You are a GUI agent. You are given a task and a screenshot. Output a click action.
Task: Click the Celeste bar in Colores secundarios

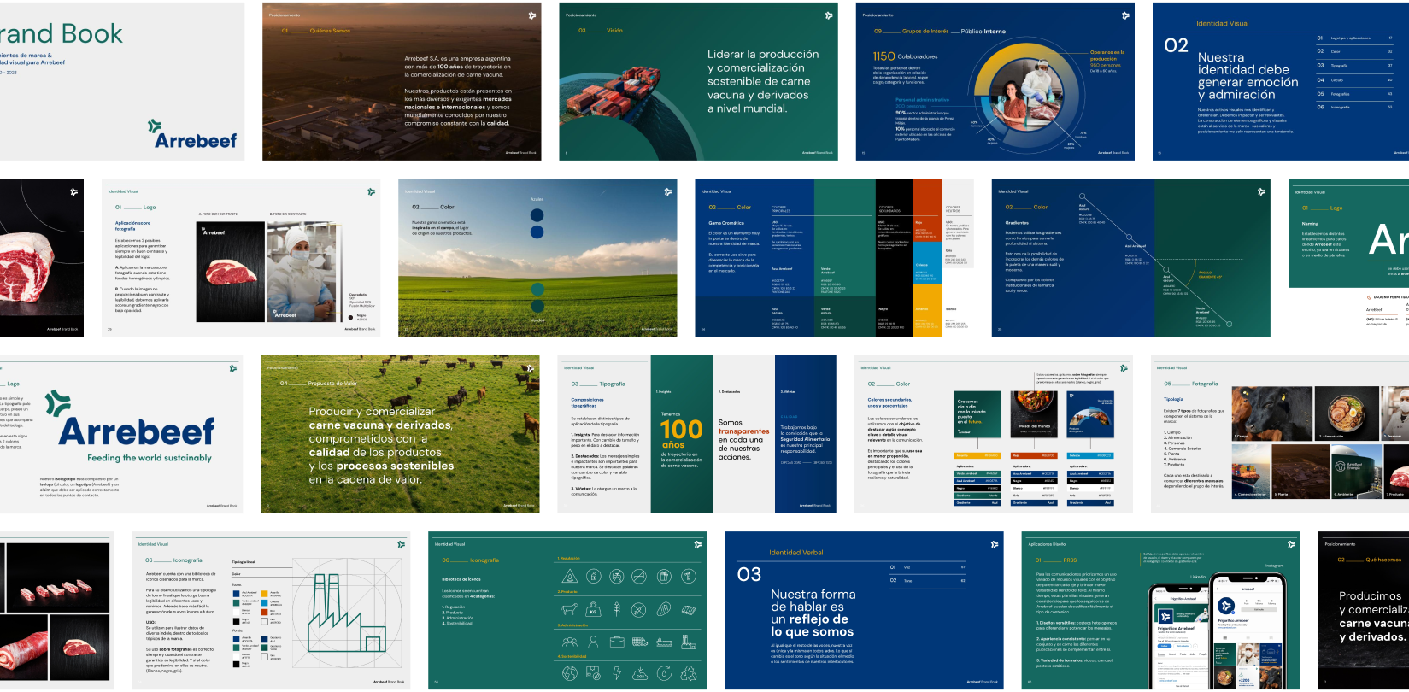1090,455
